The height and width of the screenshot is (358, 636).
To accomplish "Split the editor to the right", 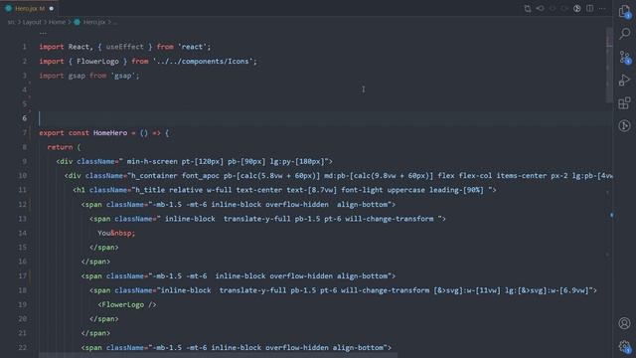I will click(x=589, y=9).
